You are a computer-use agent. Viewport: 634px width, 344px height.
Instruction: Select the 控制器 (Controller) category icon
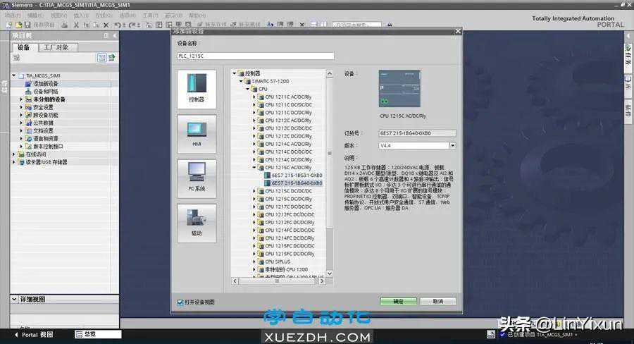pyautogui.click(x=197, y=87)
